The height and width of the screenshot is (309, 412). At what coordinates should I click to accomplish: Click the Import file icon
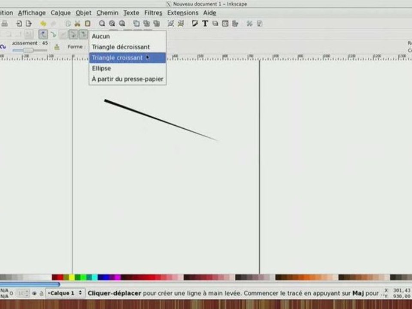coord(19,24)
